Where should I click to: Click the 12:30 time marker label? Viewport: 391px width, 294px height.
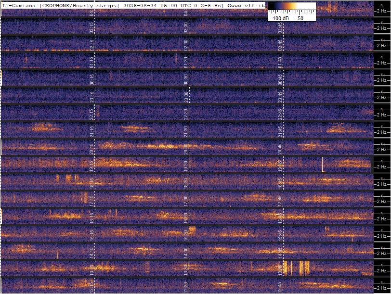tap(186, 288)
